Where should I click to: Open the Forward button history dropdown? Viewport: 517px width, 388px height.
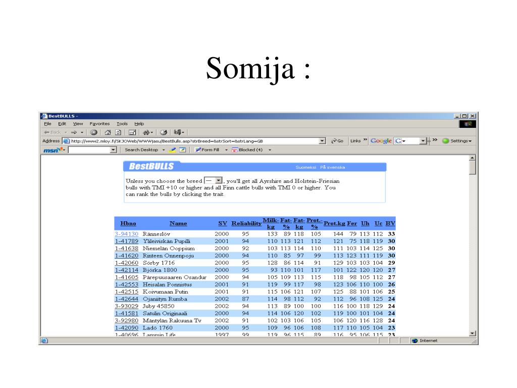[82, 132]
